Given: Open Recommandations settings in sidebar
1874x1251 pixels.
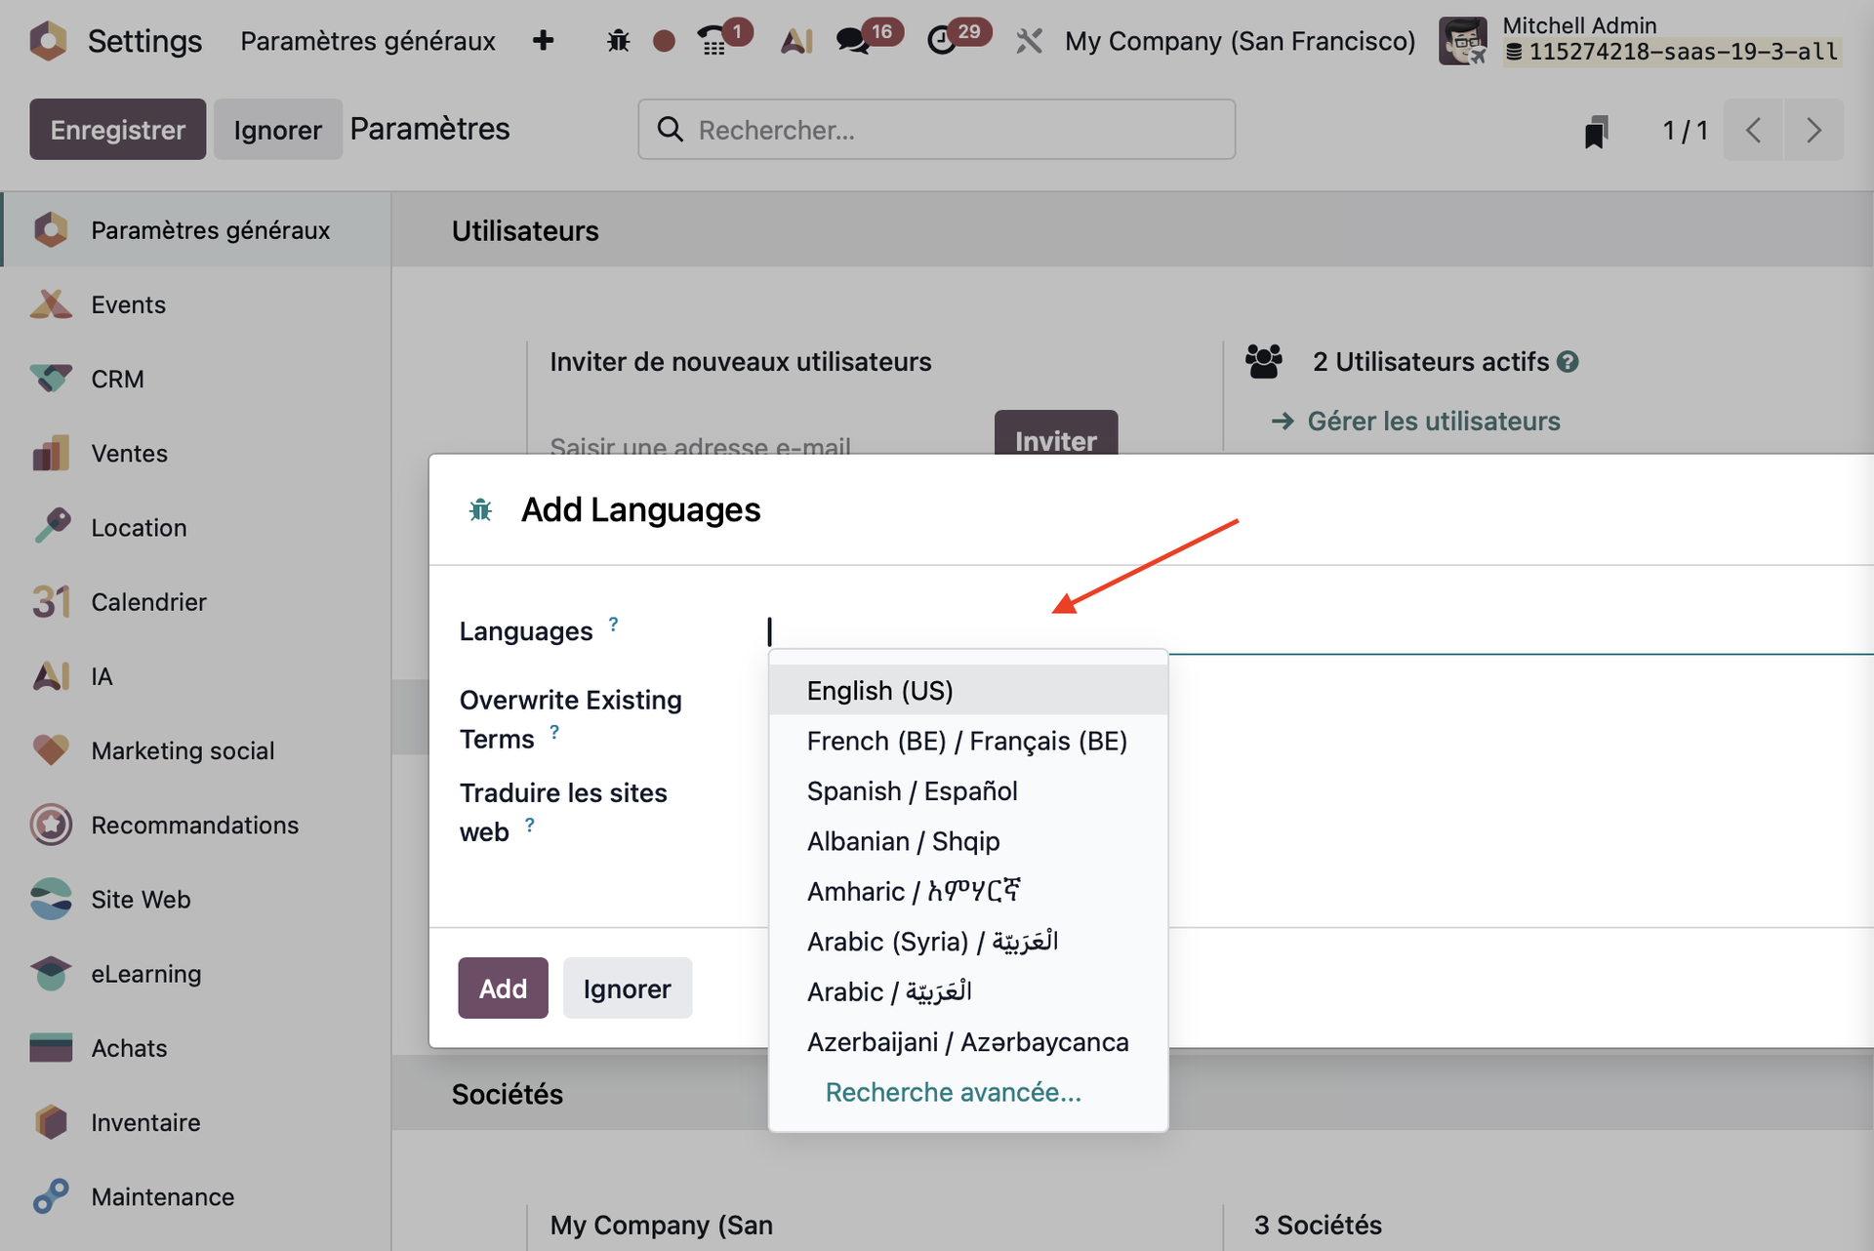Looking at the screenshot, I should point(195,826).
